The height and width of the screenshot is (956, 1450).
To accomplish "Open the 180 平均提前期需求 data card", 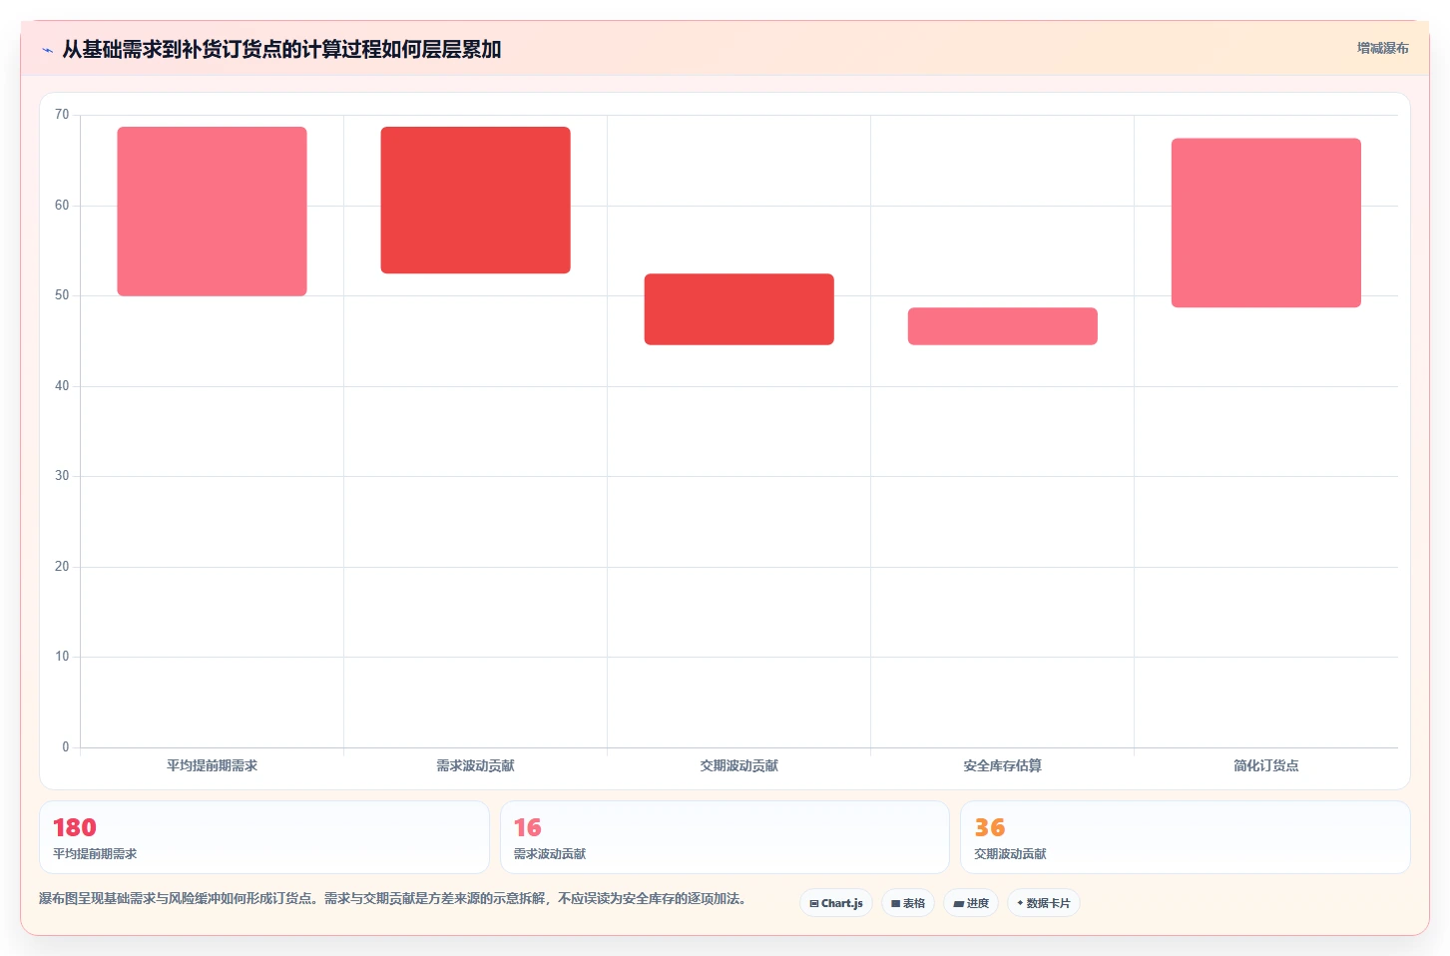I will (x=264, y=837).
